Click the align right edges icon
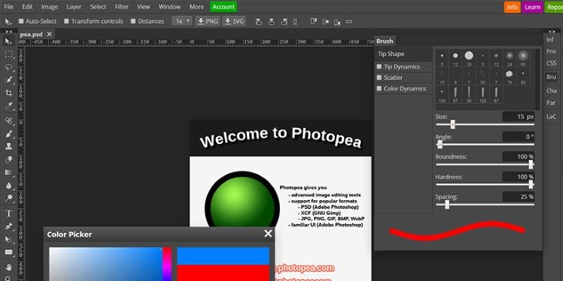This screenshot has height=281, width=563. tap(284, 22)
